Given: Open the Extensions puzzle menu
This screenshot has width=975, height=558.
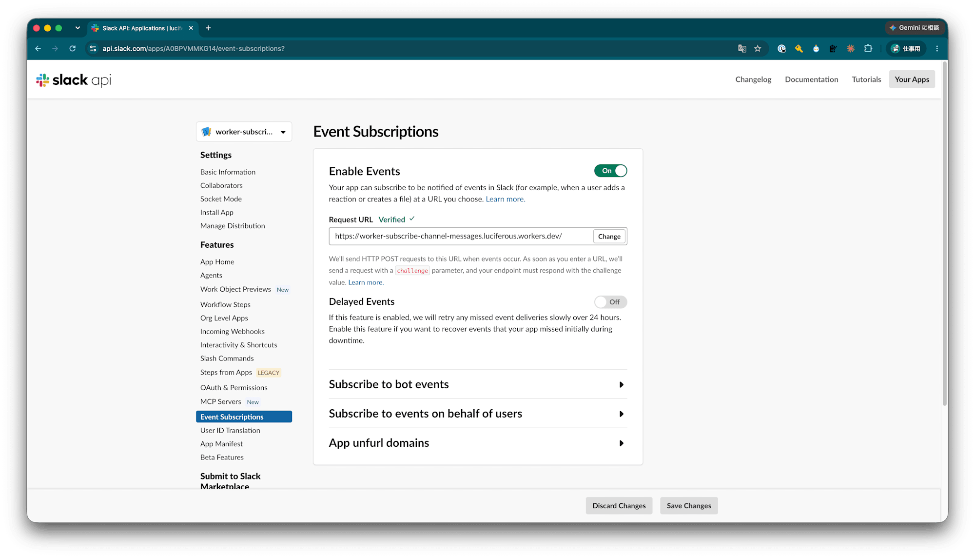Looking at the screenshot, I should (x=868, y=49).
